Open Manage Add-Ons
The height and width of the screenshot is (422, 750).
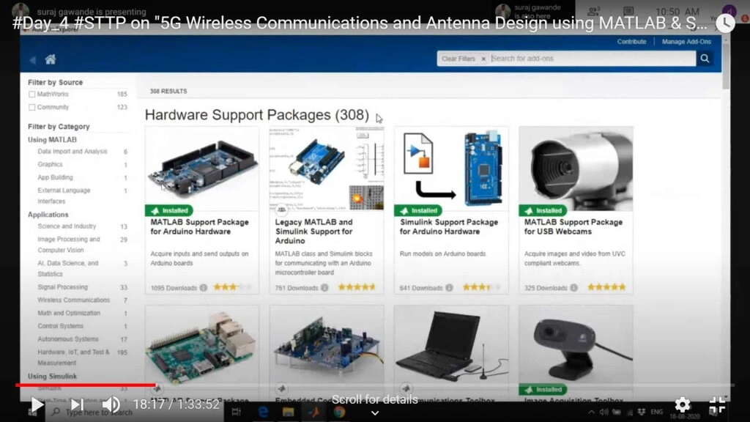tap(686, 42)
